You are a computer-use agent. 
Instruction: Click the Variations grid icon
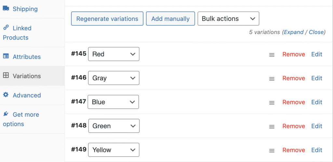[6, 75]
